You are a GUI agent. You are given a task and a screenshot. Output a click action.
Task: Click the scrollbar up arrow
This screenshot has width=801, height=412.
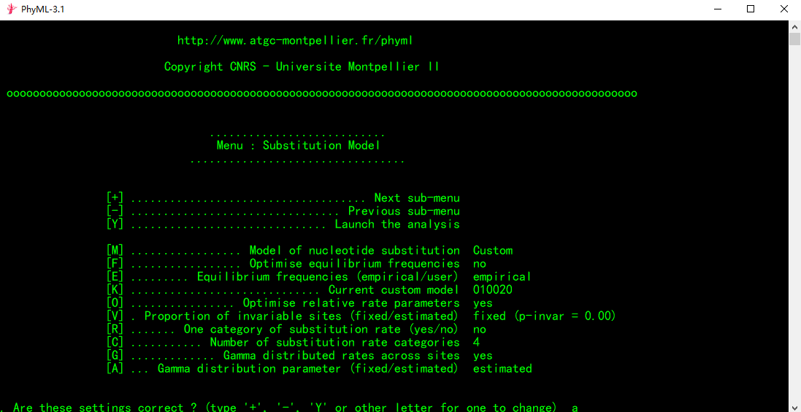[794, 26]
